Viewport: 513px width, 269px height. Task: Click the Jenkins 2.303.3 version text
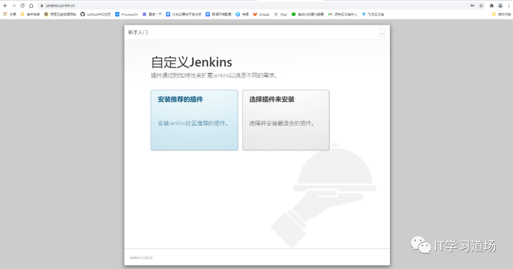click(141, 258)
